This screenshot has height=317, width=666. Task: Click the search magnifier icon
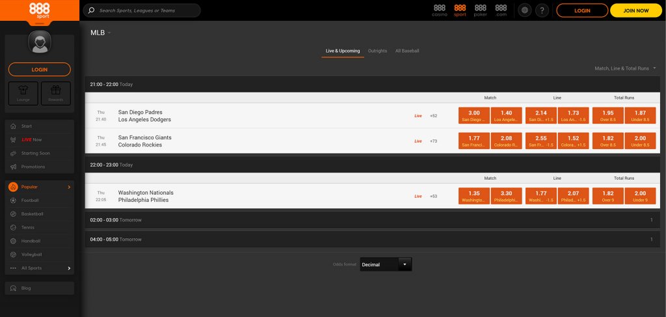[91, 10]
